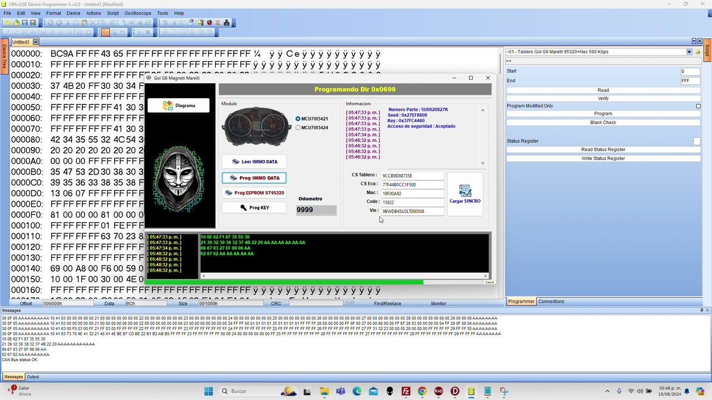
Task: Open the Tools menu
Action: (x=162, y=13)
